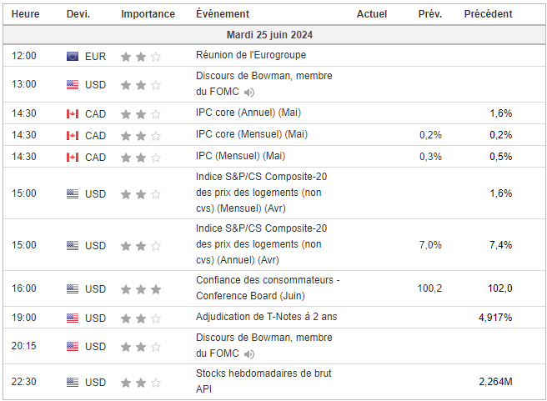Click speaker icon for 13:00 Bowman speech
Image resolution: width=547 pixels, height=401 pixels.
pyautogui.click(x=249, y=93)
